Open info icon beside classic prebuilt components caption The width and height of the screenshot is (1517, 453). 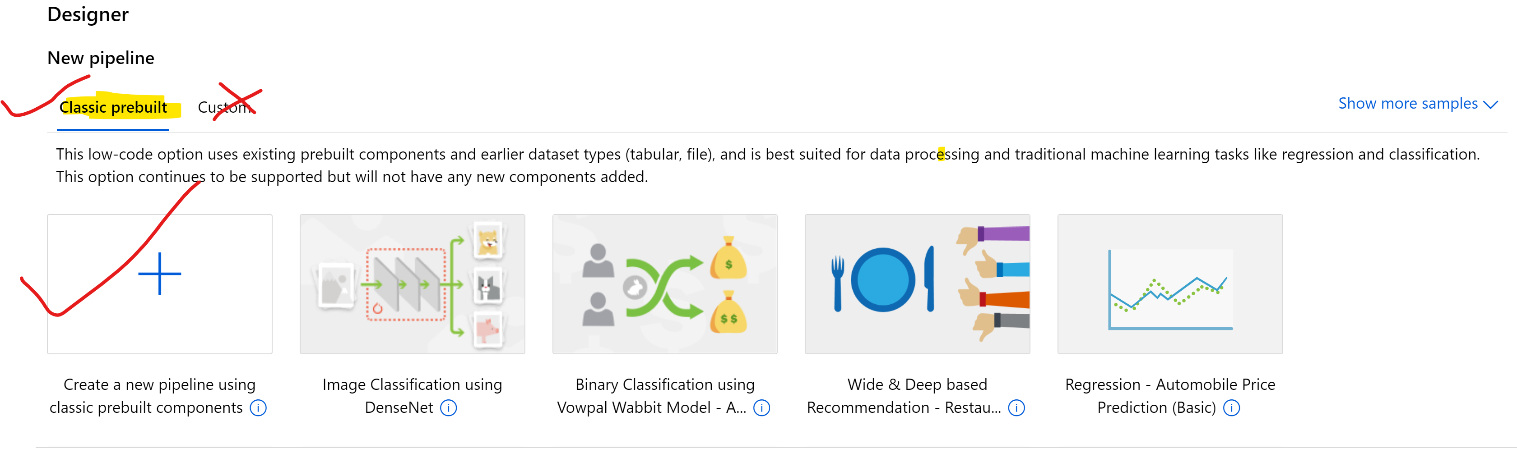(x=258, y=407)
